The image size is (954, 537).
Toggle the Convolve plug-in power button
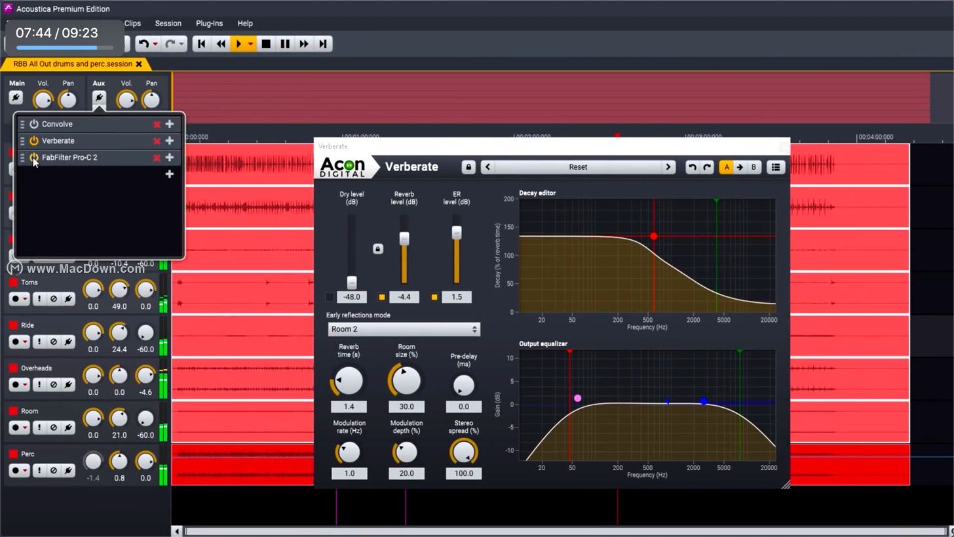click(x=33, y=124)
